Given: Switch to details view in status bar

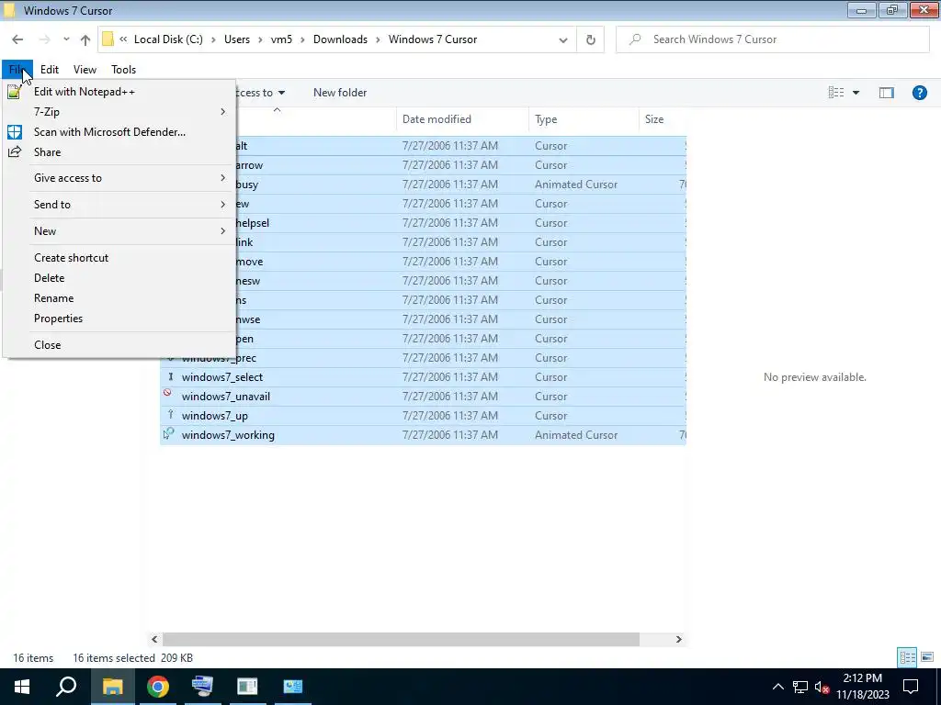Looking at the screenshot, I should coord(907,657).
